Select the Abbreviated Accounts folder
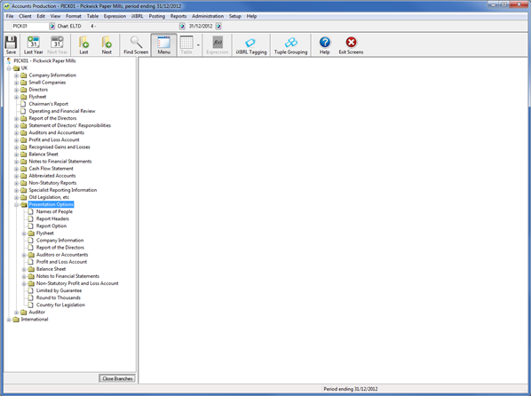 pyautogui.click(x=52, y=176)
